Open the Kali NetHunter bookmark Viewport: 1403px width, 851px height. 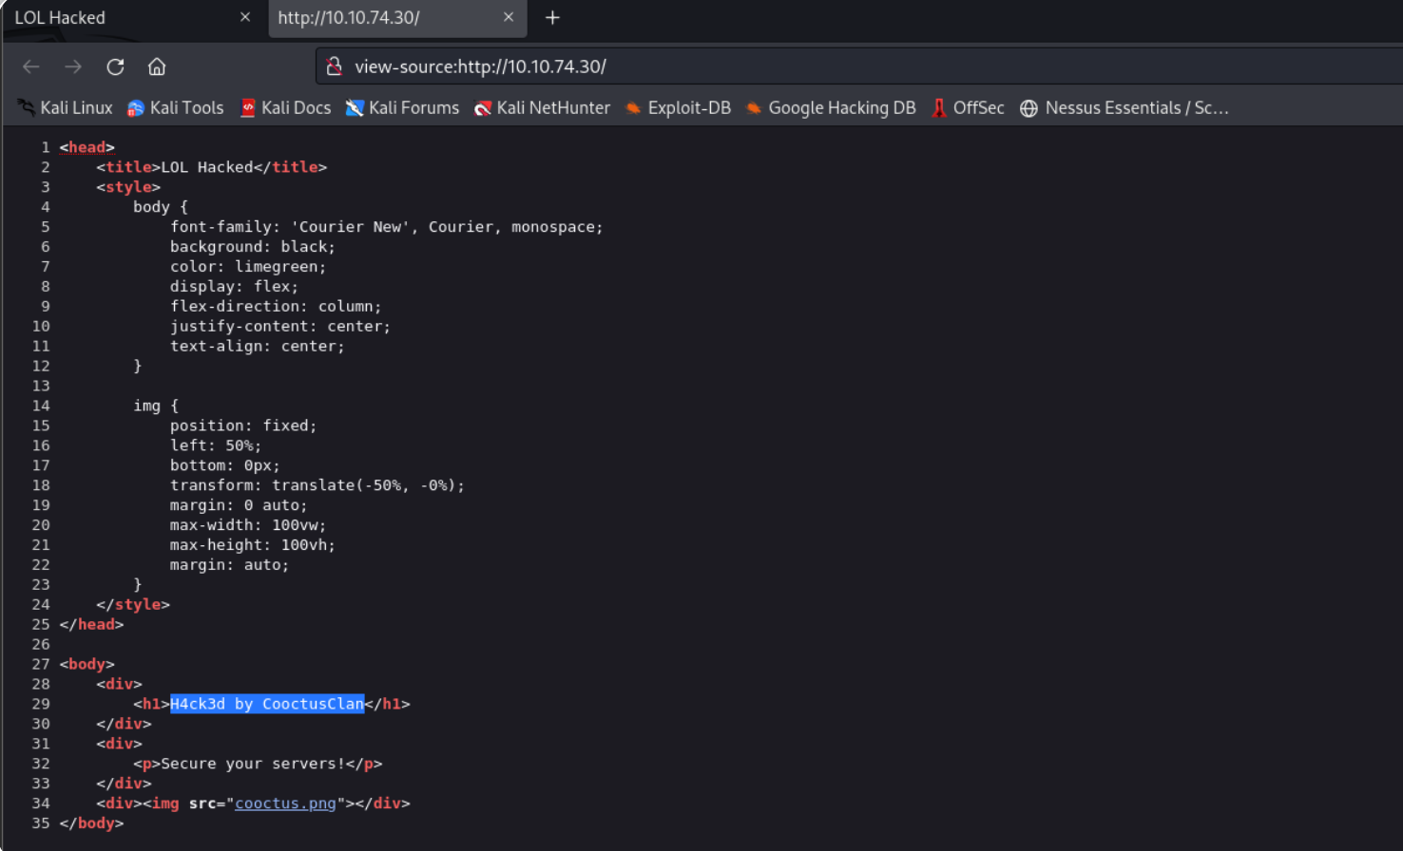(x=542, y=108)
